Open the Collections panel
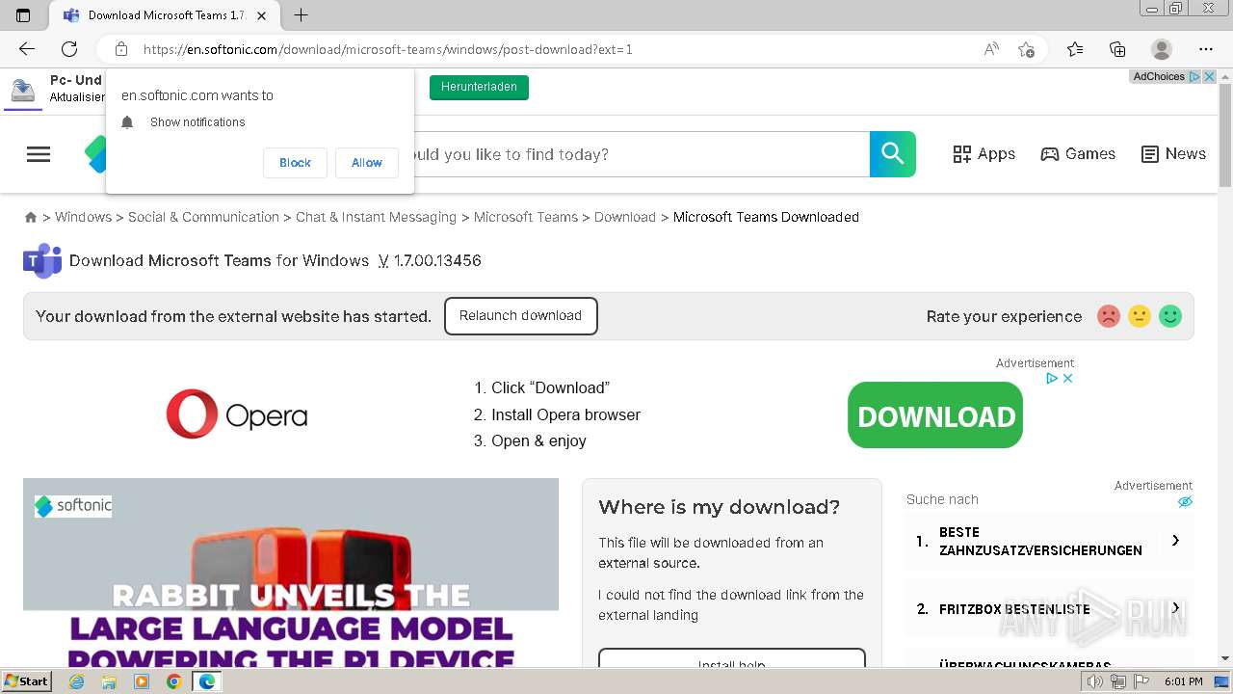Screen dimensions: 1233x694 [1117, 49]
